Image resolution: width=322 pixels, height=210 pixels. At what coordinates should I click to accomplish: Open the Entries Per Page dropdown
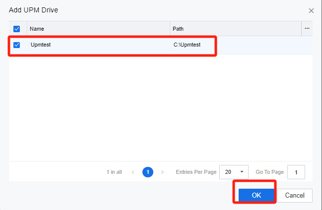pos(234,172)
